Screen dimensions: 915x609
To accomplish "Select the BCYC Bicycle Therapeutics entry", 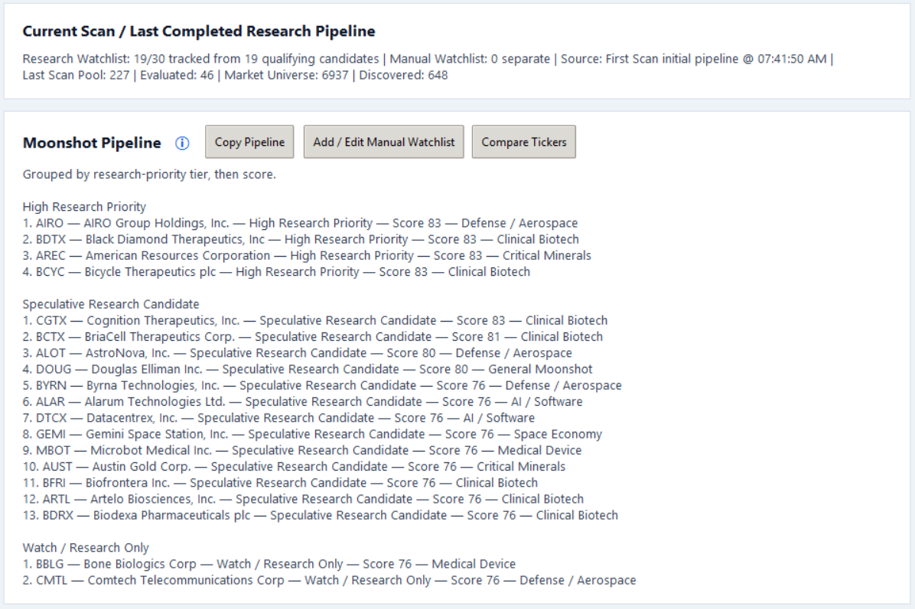I will (277, 272).
